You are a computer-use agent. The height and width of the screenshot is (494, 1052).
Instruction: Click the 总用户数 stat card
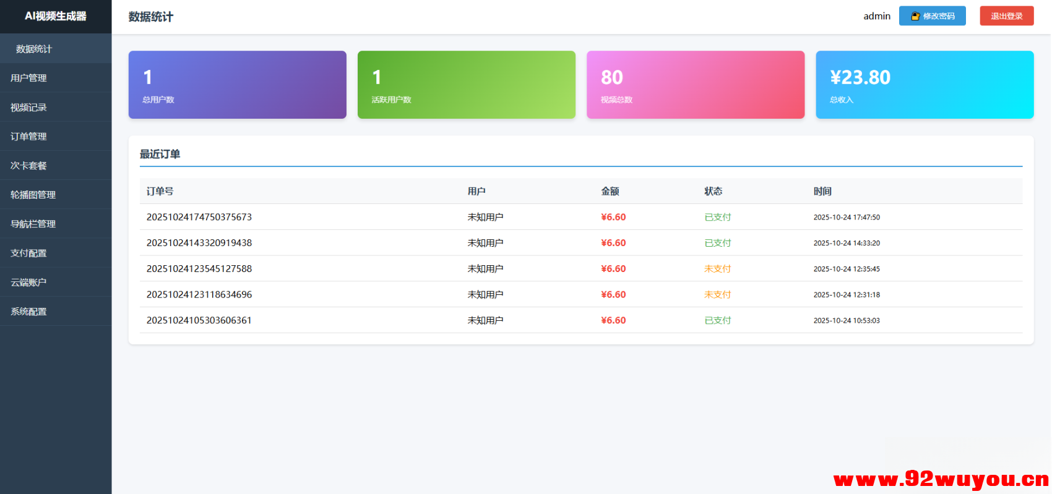pos(237,85)
